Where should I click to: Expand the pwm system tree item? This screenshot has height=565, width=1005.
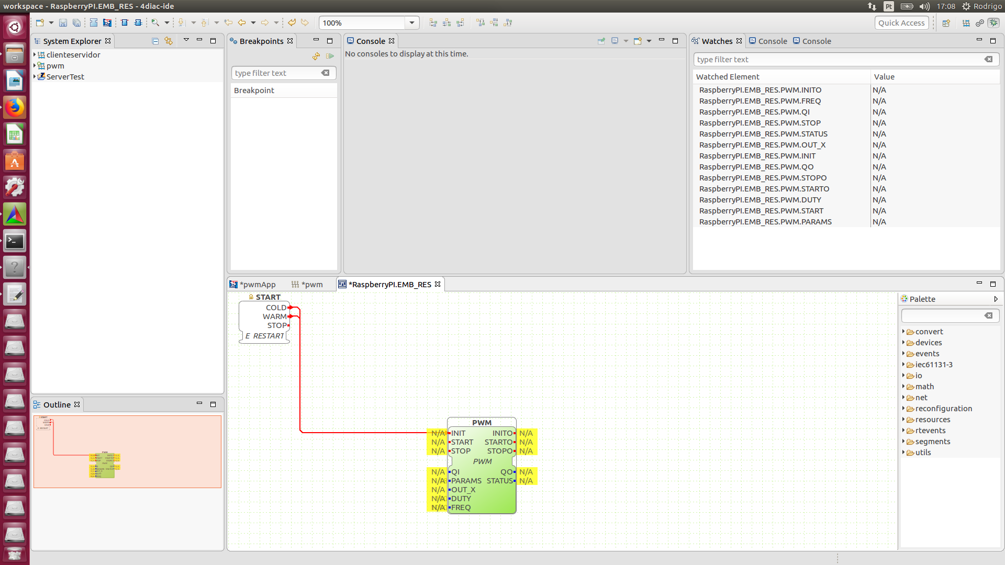[x=35, y=65]
